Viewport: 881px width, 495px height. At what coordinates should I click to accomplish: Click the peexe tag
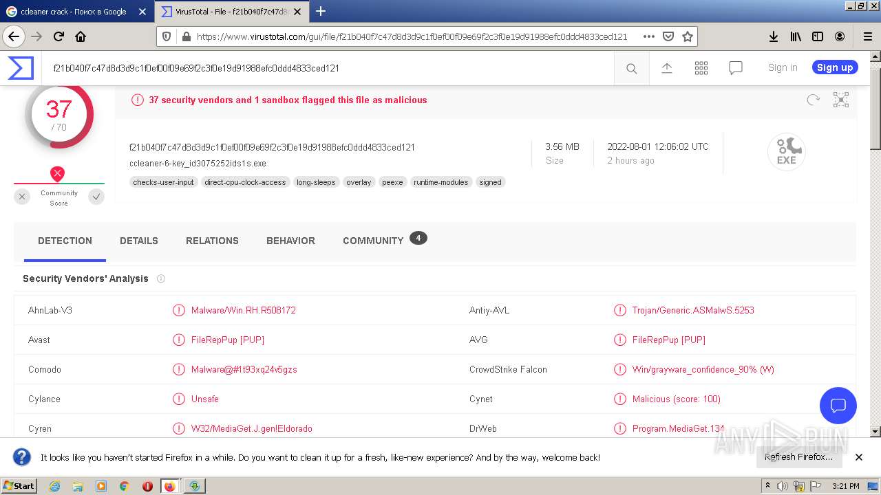(392, 182)
